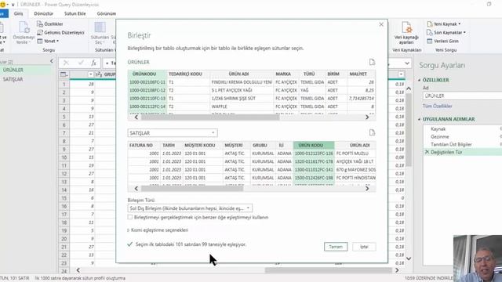Viewport: 502px width, 282px height.
Task: Click the formula bar cancel icon
Action: 66,63
